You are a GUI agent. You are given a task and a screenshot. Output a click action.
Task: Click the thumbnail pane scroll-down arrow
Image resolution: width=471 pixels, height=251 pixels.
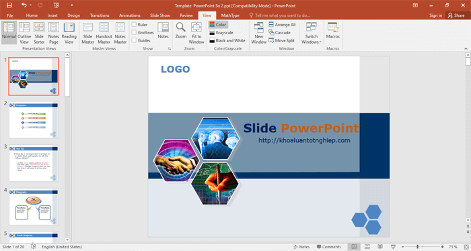coord(67,240)
